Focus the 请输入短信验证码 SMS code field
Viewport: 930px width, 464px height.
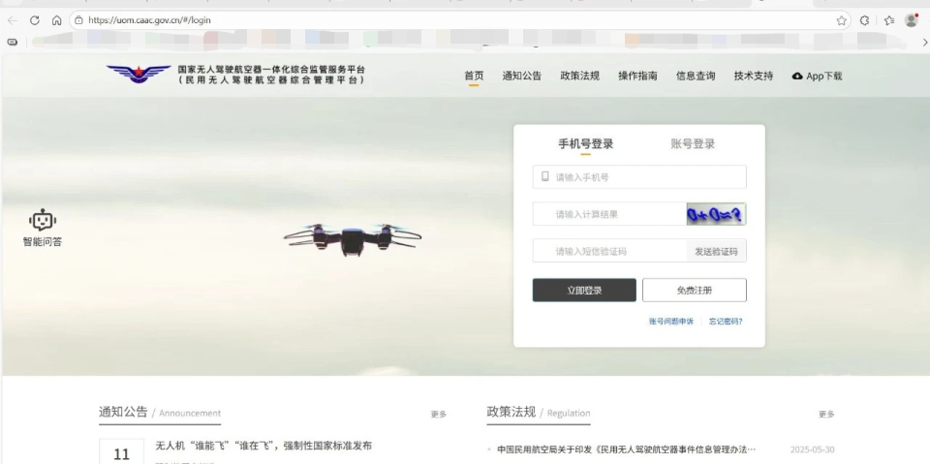coord(609,251)
